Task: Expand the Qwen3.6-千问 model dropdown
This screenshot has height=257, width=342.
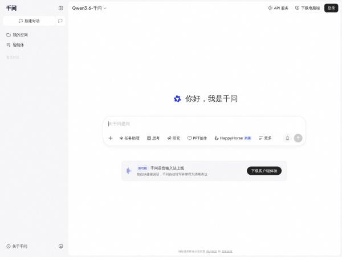Action: point(89,8)
